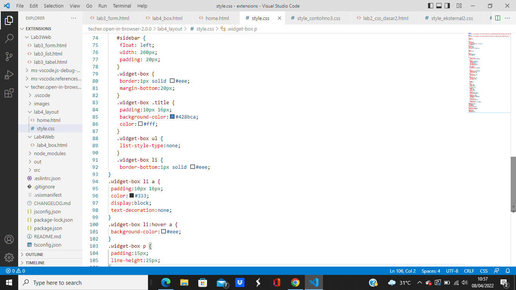Open the Terminal menu
Viewport: 516px width, 290px height.
coord(122,6)
